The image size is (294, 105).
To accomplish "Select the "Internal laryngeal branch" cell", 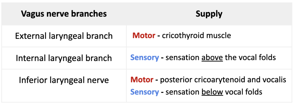I will click(64, 58).
